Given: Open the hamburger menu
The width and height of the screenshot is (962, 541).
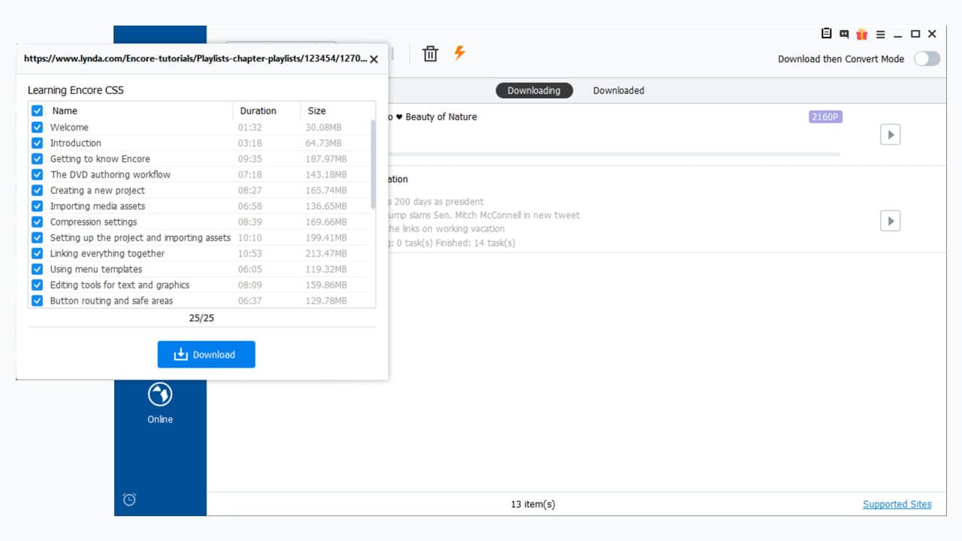Looking at the screenshot, I should (x=881, y=34).
